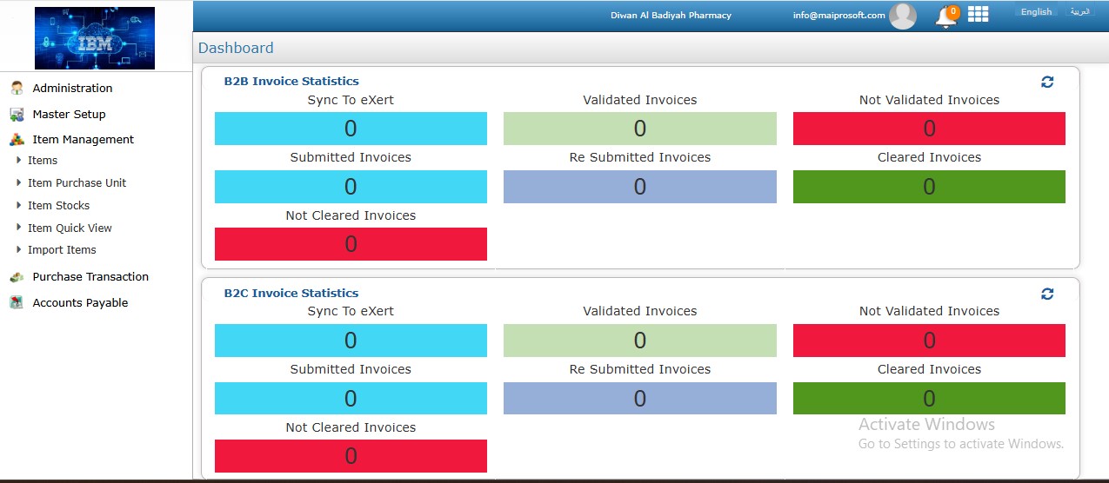
Task: Refresh the B2C Invoice Statistics panel
Action: (x=1047, y=294)
